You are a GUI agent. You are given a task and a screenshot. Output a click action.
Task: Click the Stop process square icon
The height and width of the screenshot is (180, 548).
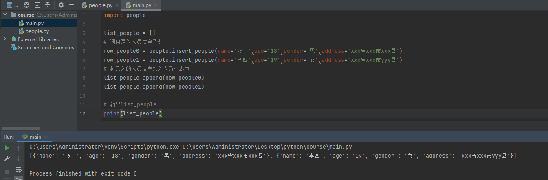7,171
